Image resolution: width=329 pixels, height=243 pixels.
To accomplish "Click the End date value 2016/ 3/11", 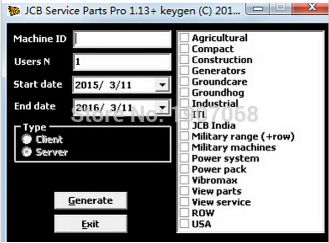I will tap(103, 108).
